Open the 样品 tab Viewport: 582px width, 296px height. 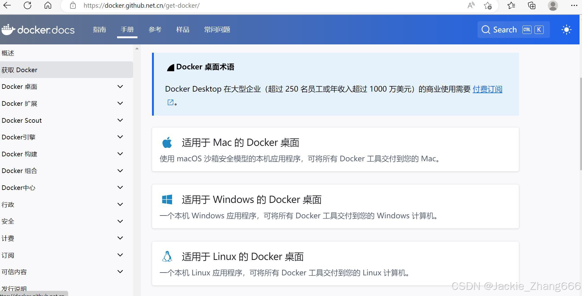[x=183, y=30]
